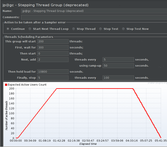Click the 100 value on thread axis
167x147 pixels.
click(12, 113)
